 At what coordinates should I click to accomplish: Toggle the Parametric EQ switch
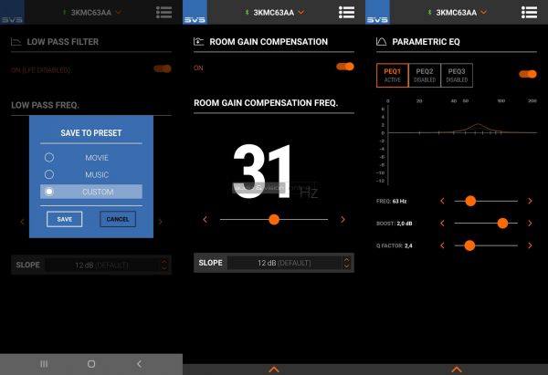click(527, 74)
